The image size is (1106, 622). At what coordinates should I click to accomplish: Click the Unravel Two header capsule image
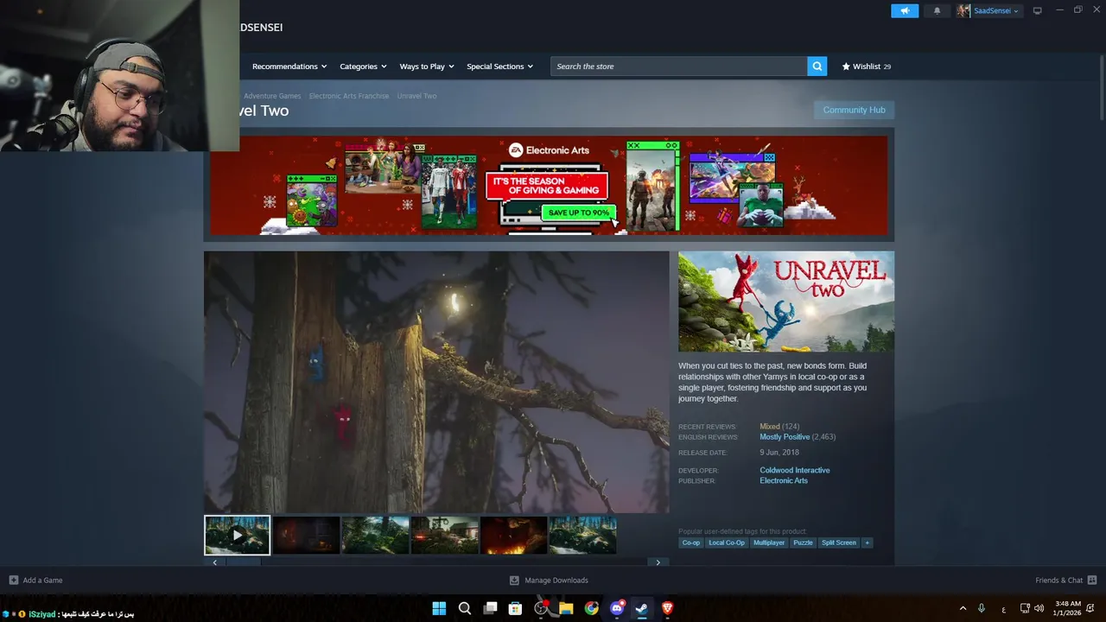(786, 301)
